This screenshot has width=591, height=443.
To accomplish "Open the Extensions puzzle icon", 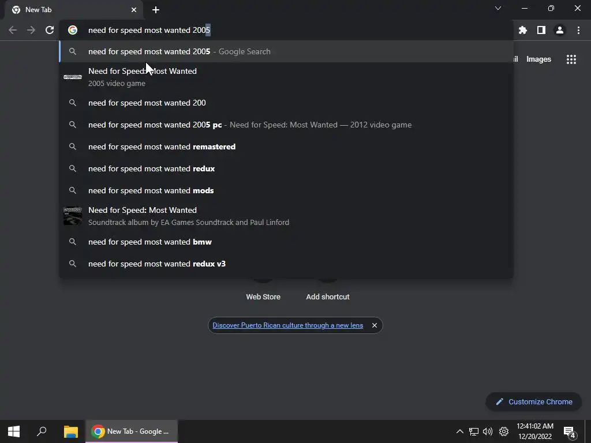I will tap(522, 30).
